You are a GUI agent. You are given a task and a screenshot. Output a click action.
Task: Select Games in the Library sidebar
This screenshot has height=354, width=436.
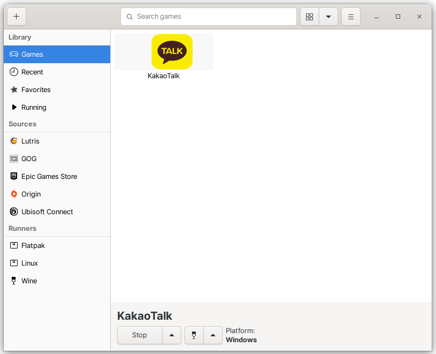pos(57,54)
